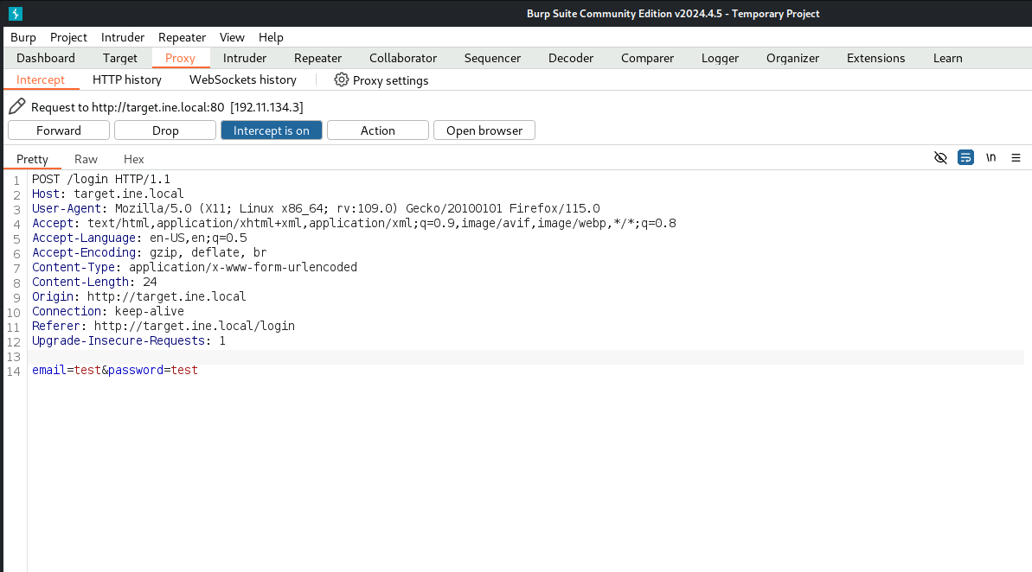Open the HTTP history sub-tab

pyautogui.click(x=127, y=79)
